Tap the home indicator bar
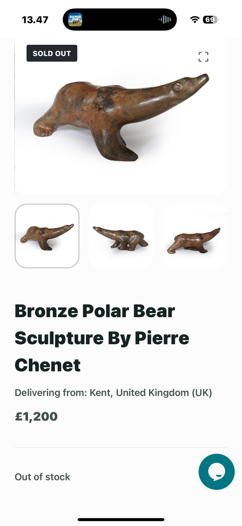The height and width of the screenshot is (526, 242). tap(121, 520)
